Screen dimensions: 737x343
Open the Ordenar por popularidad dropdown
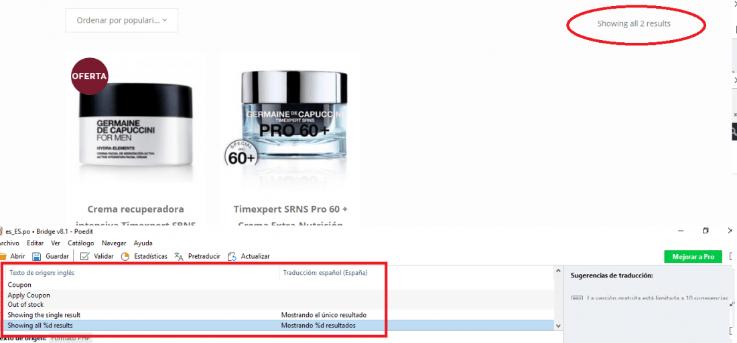coord(122,20)
